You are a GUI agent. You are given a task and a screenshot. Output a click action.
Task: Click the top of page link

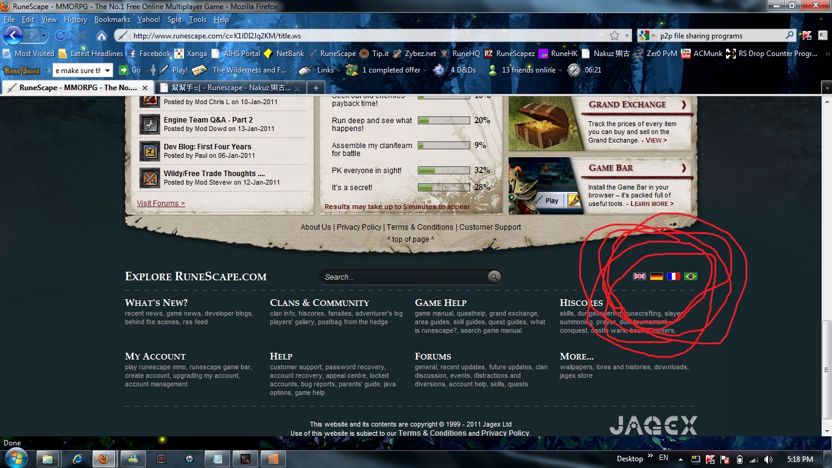411,239
